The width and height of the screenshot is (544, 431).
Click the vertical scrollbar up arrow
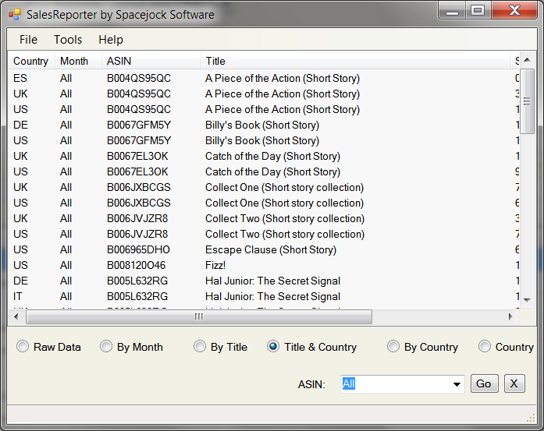[528, 60]
